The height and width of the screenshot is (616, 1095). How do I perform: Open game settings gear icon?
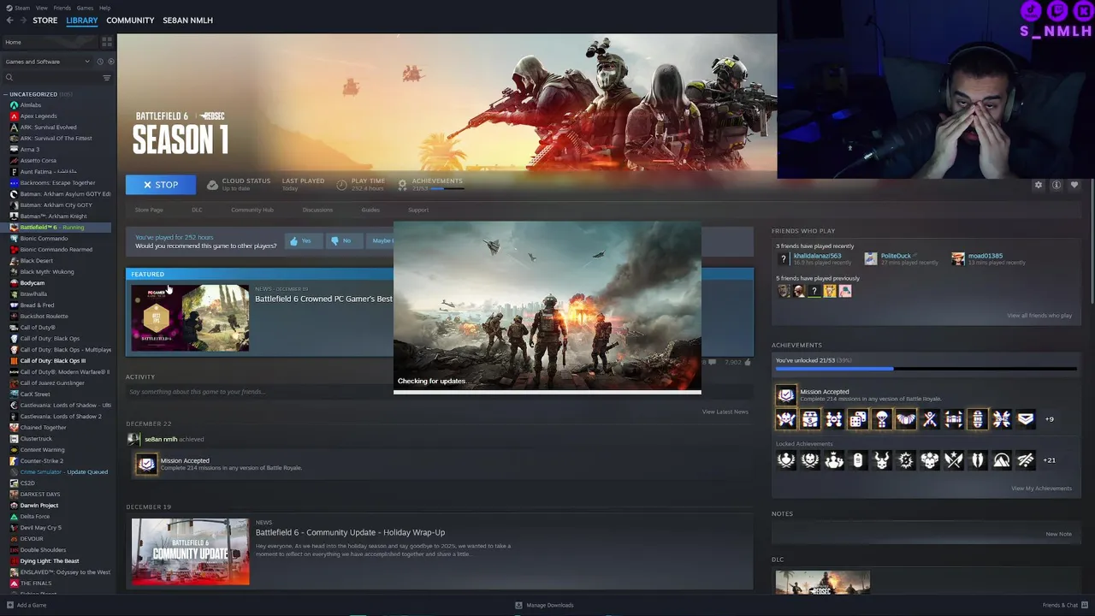click(1039, 185)
